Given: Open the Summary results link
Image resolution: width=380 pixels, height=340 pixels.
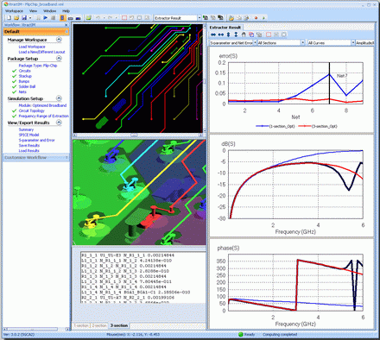Looking at the screenshot, I should pos(26,129).
